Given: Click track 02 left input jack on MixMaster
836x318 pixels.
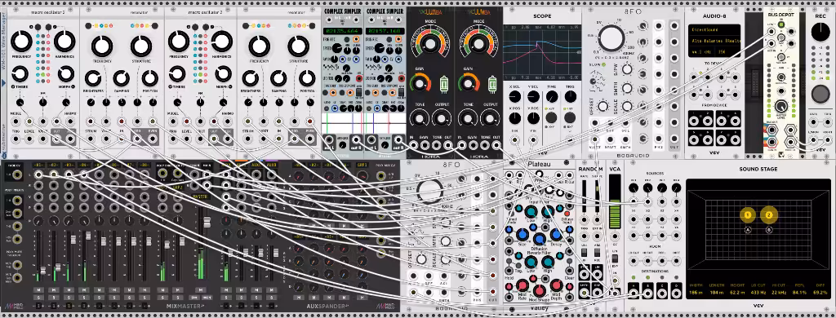Looking at the screenshot, I should pos(53,174).
